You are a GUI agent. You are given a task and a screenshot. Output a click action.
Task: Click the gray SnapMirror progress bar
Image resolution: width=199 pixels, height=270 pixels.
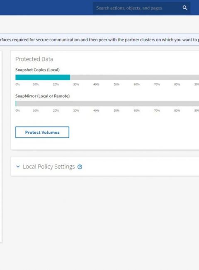point(107,103)
